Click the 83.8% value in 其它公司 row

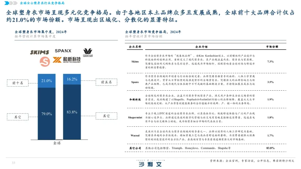[270, 148]
